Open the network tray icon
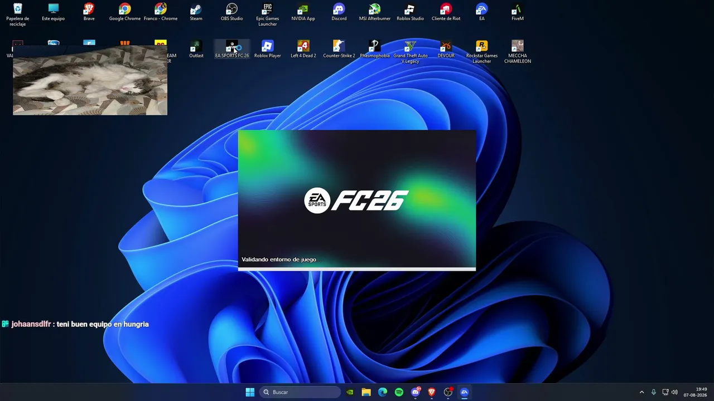This screenshot has width=714, height=401. pos(665,392)
